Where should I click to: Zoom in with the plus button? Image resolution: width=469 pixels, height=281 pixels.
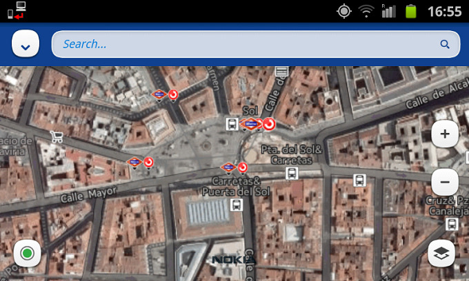(445, 134)
